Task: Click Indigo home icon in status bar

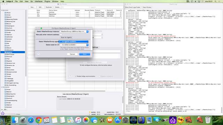Action: (3, 114)
